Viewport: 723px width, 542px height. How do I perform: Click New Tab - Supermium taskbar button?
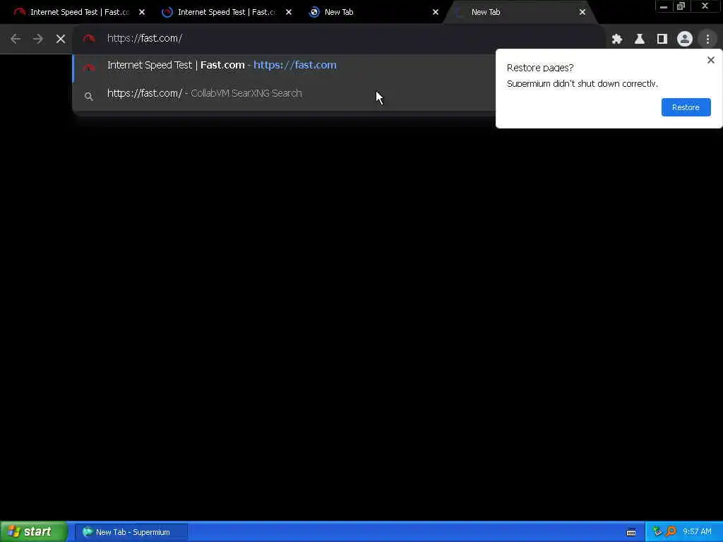point(131,532)
